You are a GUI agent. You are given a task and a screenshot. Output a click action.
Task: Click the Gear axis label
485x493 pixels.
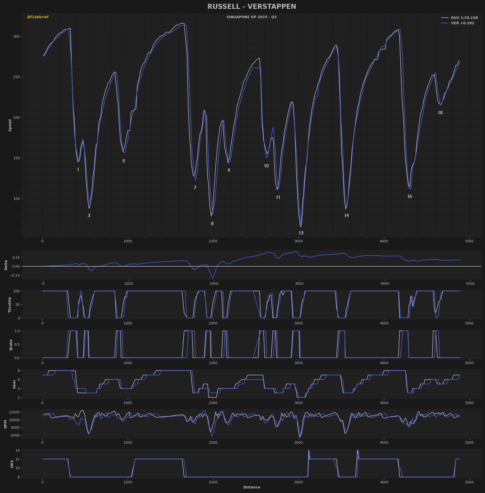14,384
